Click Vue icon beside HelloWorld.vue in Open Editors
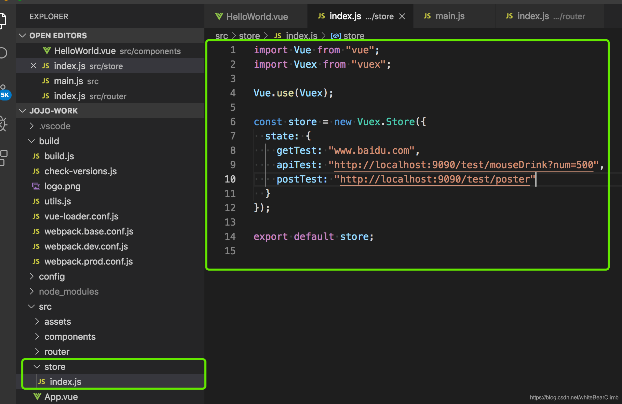The width and height of the screenshot is (622, 404). (x=47, y=51)
